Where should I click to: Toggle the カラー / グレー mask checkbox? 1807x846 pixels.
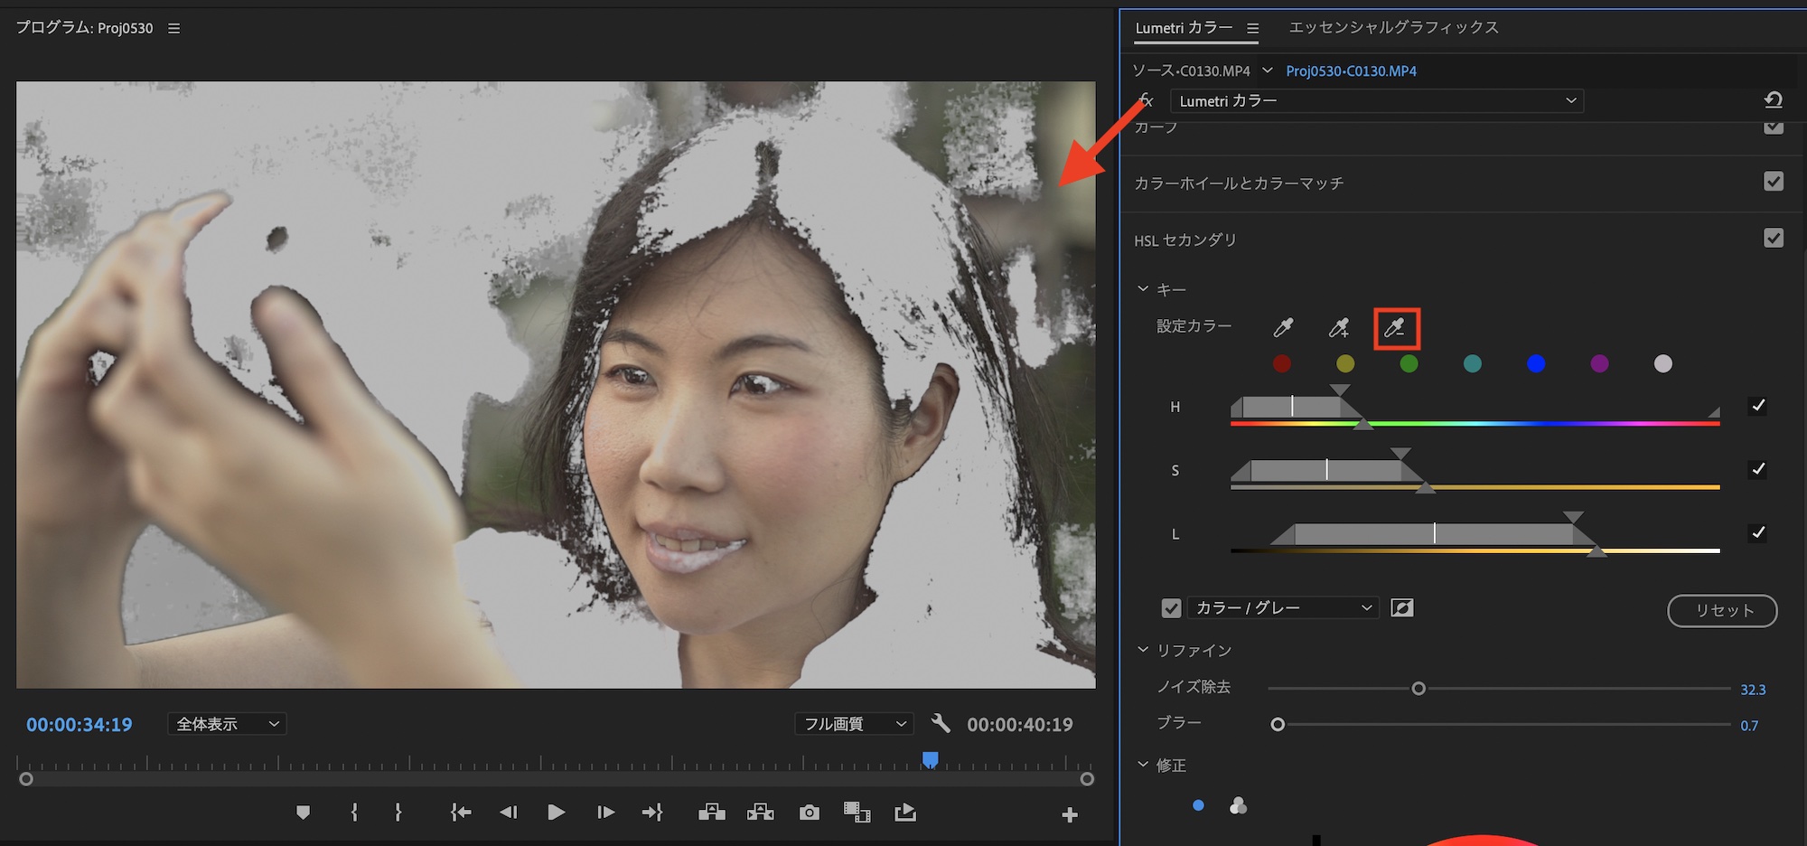(1171, 608)
